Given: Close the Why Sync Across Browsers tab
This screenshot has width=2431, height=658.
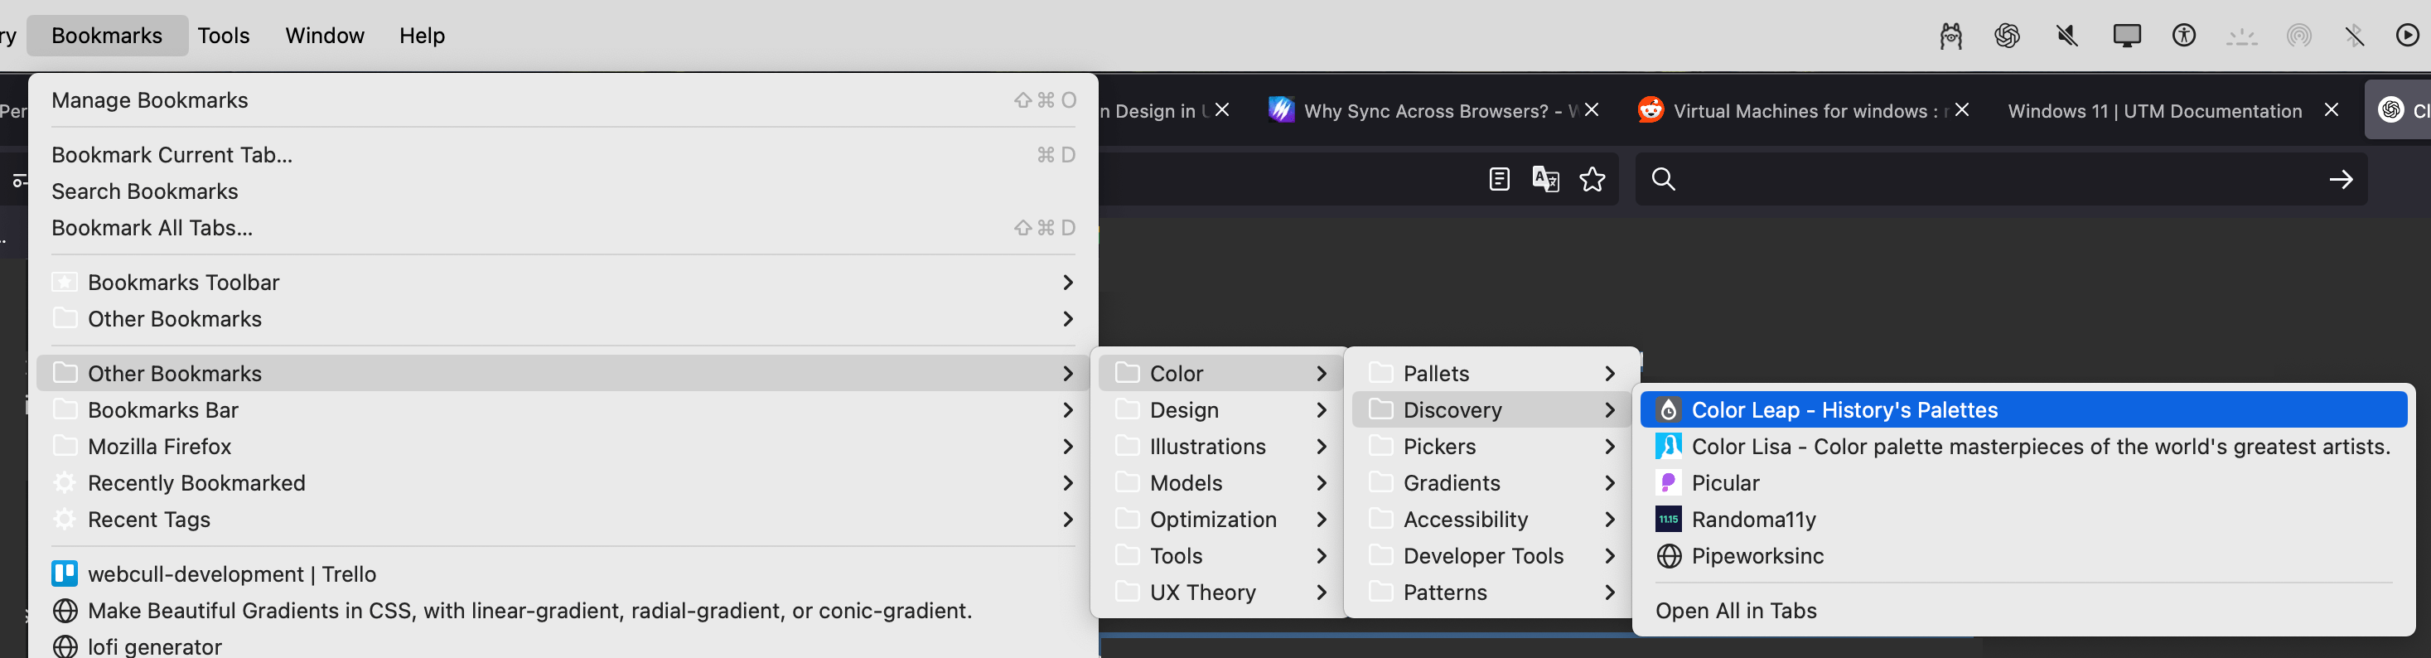Looking at the screenshot, I should [1591, 110].
